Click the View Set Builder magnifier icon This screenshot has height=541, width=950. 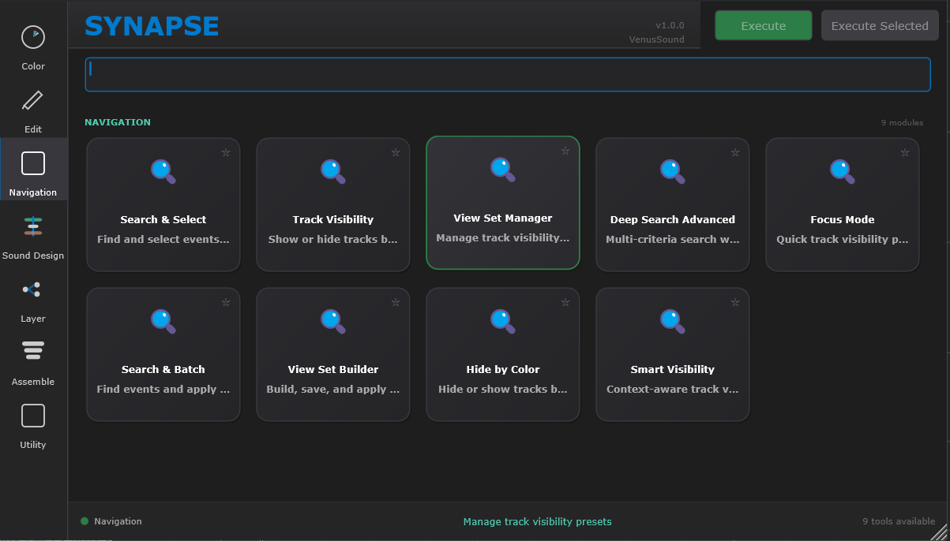click(333, 321)
